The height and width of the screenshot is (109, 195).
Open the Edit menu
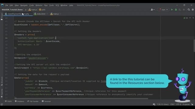click(x=11, y=5)
